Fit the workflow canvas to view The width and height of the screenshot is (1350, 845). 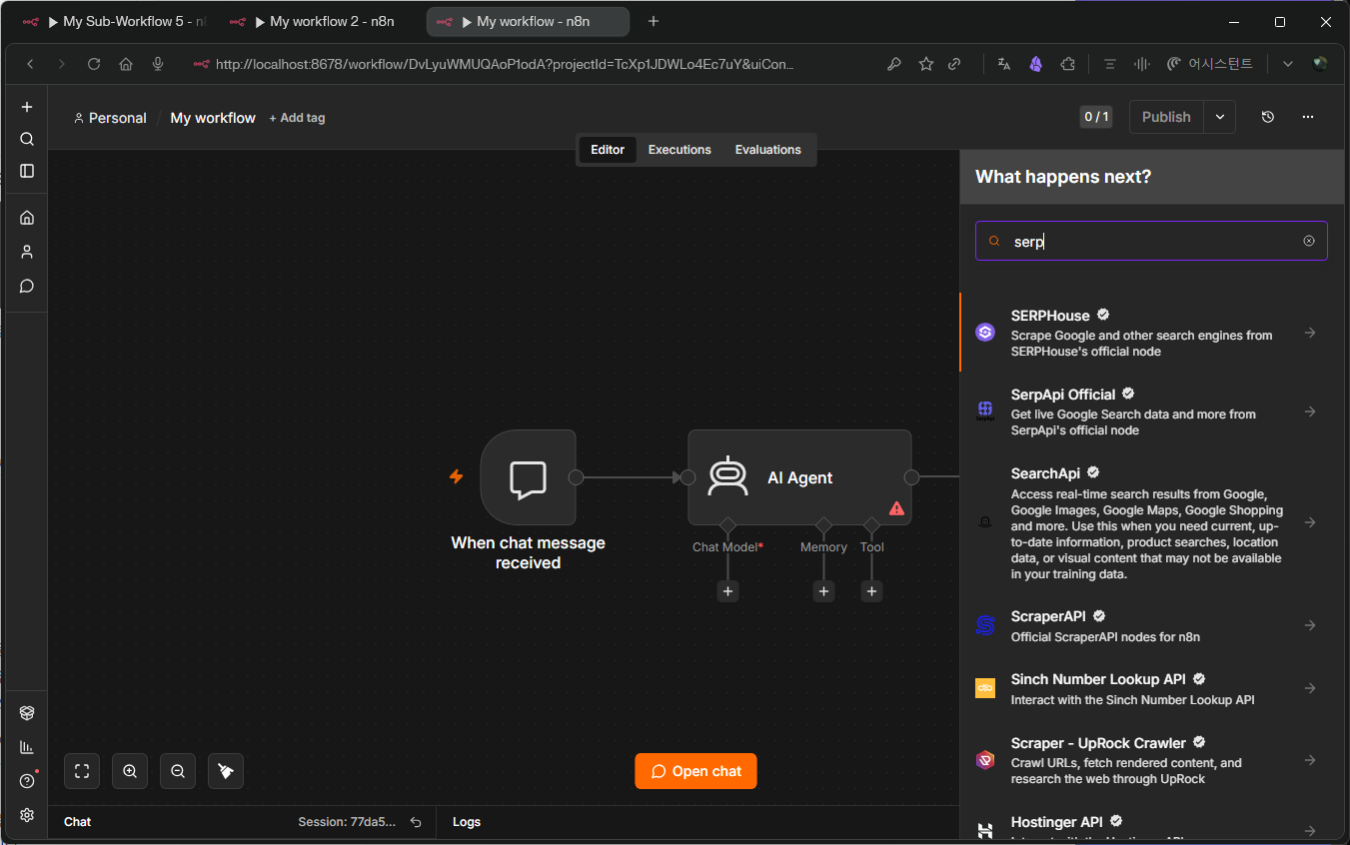pos(82,771)
